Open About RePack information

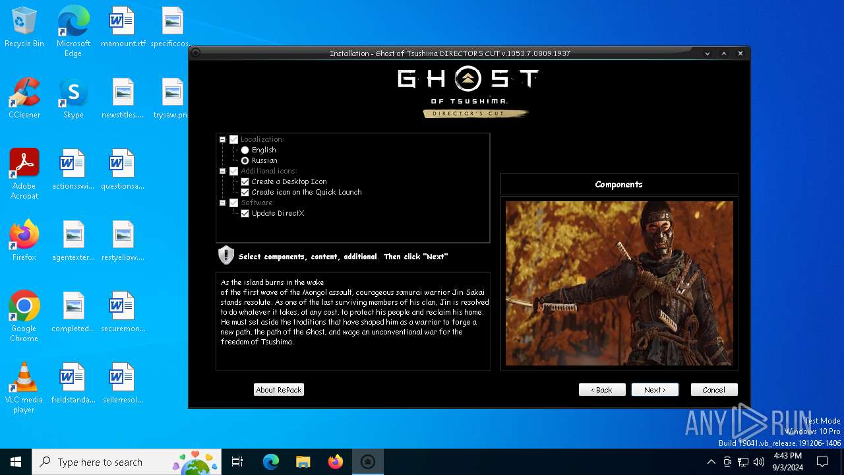point(279,390)
